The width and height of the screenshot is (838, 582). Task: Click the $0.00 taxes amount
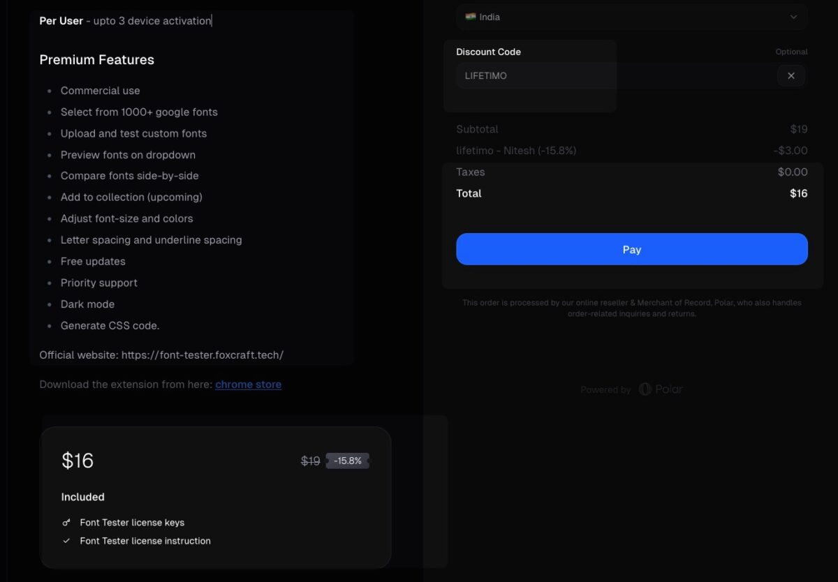pos(793,172)
